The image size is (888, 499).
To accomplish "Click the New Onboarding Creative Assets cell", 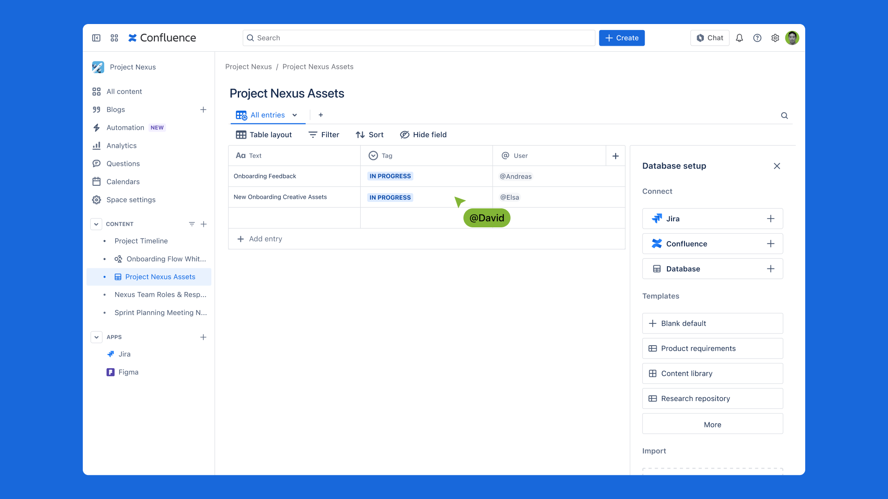I will tap(294, 197).
